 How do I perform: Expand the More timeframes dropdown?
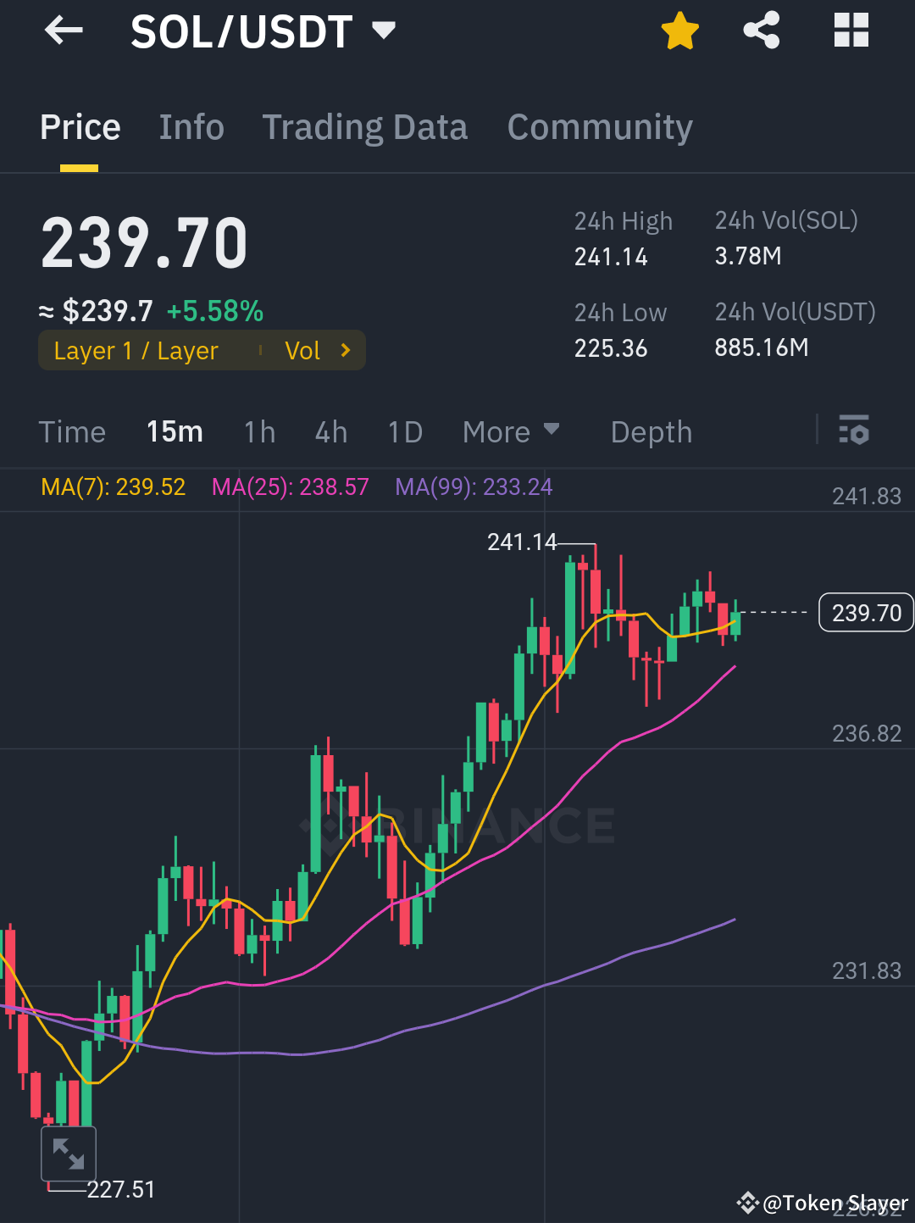pos(512,431)
